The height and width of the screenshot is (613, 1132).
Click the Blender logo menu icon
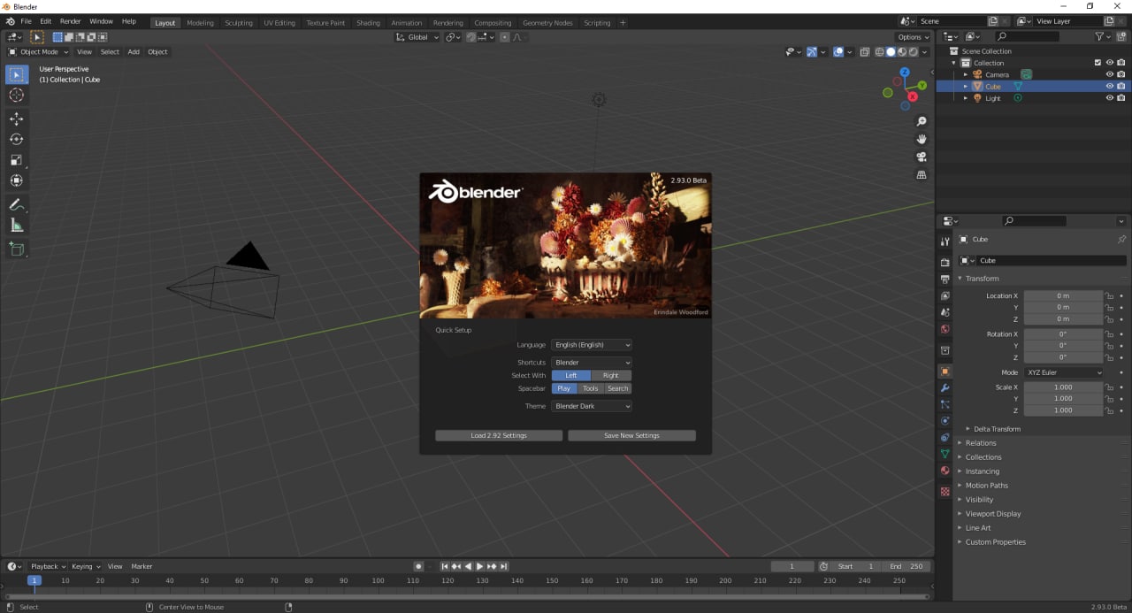(10, 22)
